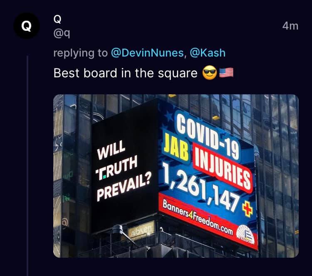This screenshot has height=276, width=312.
Task: Click the Truth logo letter T on billboard
Action: [x=100, y=170]
